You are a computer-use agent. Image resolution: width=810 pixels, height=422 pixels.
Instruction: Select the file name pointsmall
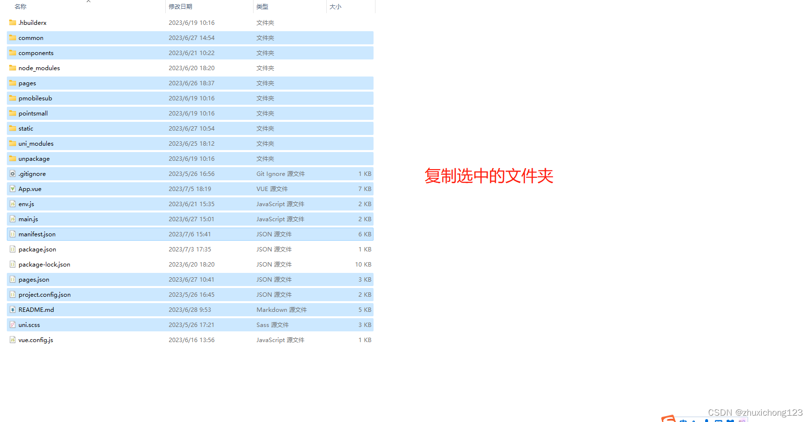33,113
